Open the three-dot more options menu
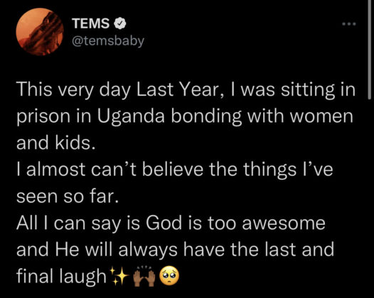This screenshot has width=374, height=298. [349, 24]
